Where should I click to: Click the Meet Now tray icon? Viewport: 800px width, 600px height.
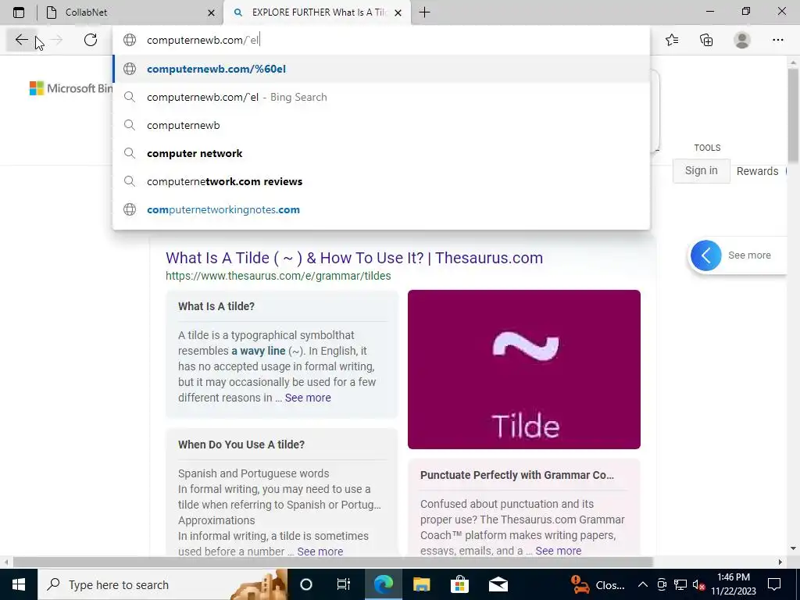point(662,584)
